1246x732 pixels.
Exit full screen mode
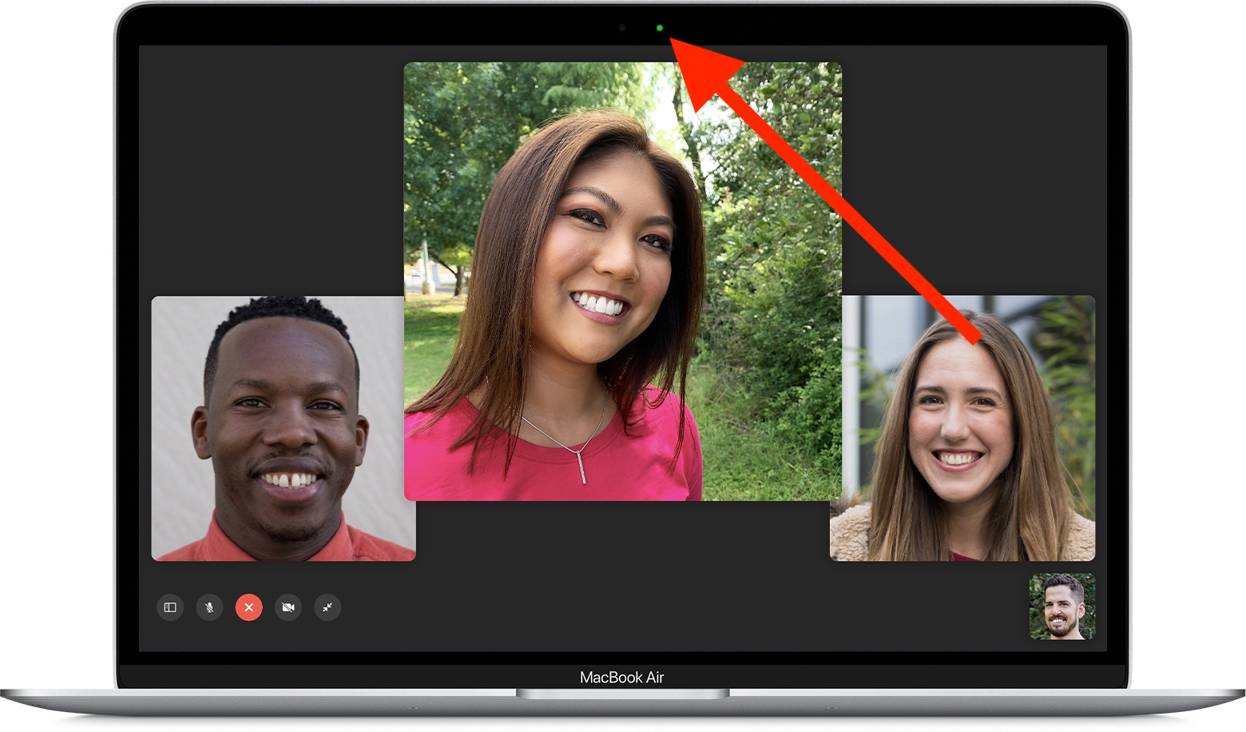coord(327,607)
